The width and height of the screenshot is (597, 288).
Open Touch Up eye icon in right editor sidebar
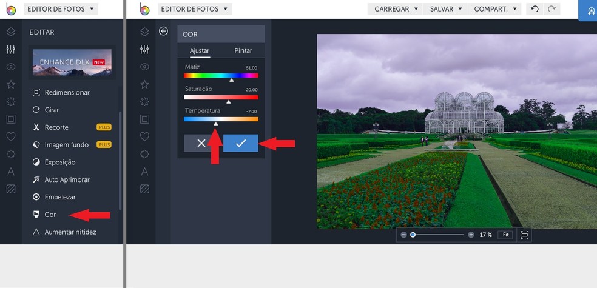[x=144, y=67]
